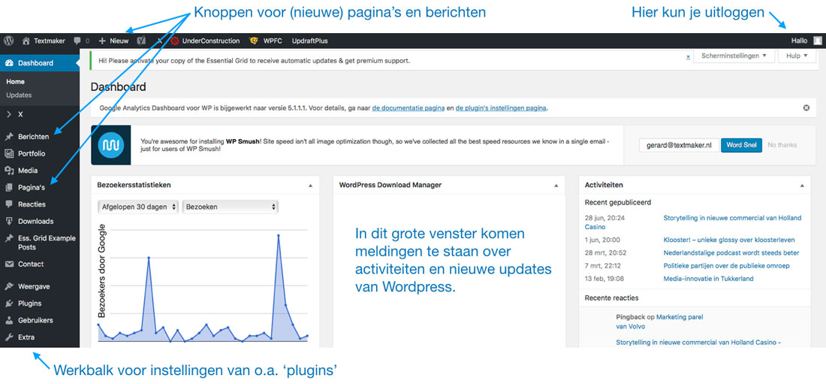Click the WP Smush logo thumbnail
Image resolution: width=826 pixels, height=384 pixels.
point(110,145)
